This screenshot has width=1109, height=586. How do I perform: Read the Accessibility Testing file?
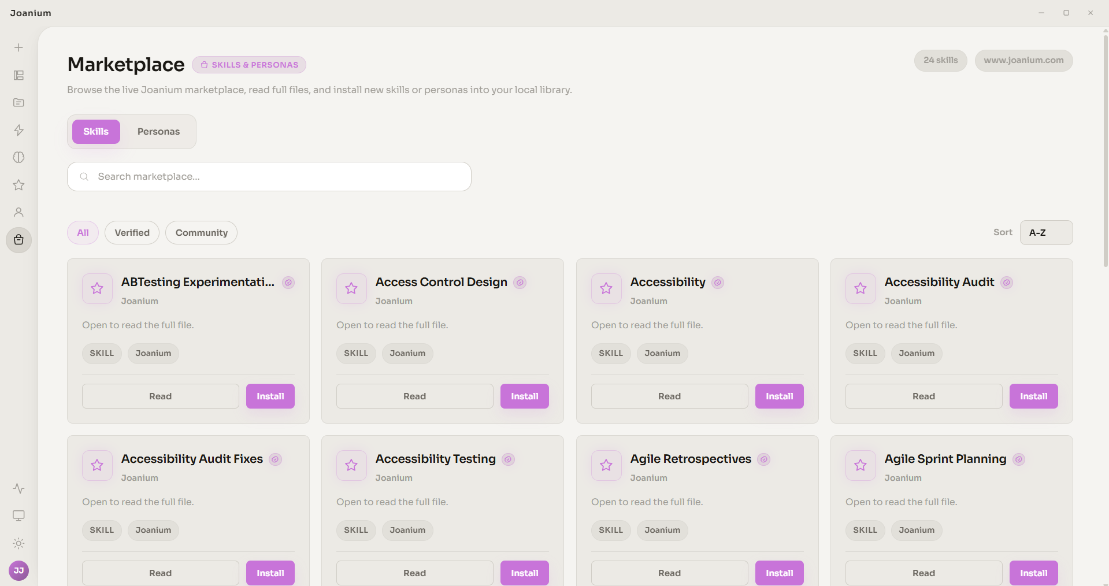click(414, 573)
